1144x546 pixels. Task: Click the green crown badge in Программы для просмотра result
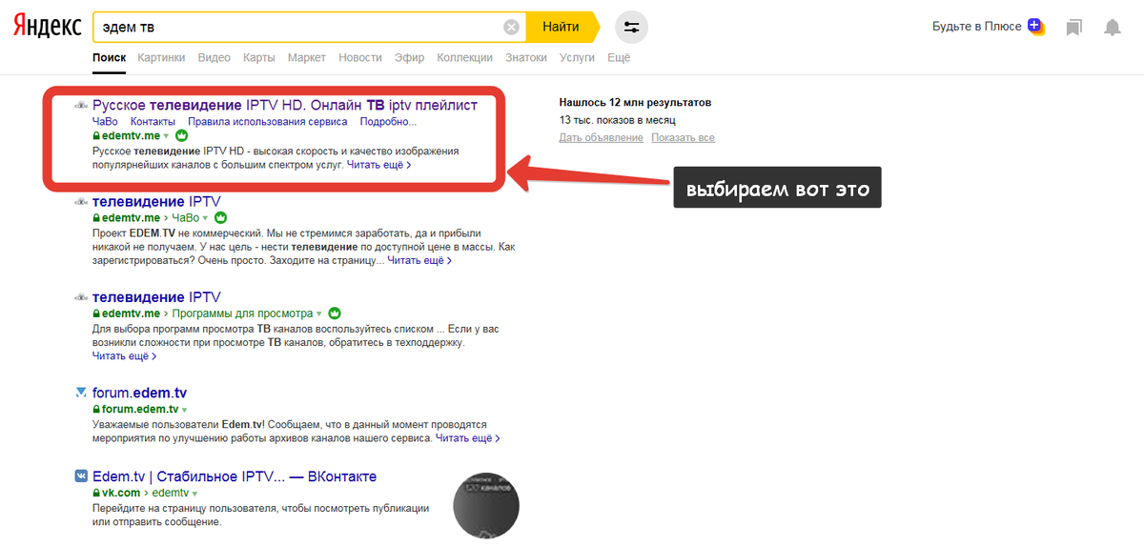coord(335,313)
